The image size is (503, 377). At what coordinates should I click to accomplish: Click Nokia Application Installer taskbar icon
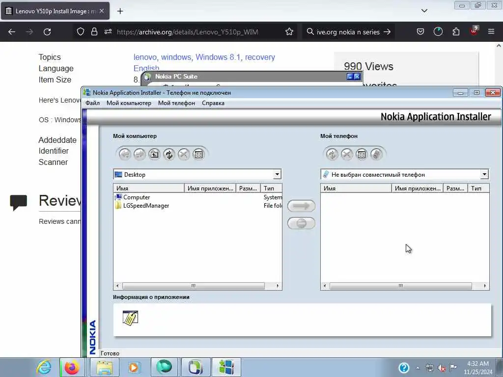pos(226,367)
